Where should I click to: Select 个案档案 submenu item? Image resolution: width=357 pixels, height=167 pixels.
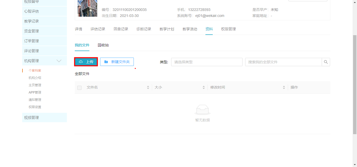coord(35,71)
